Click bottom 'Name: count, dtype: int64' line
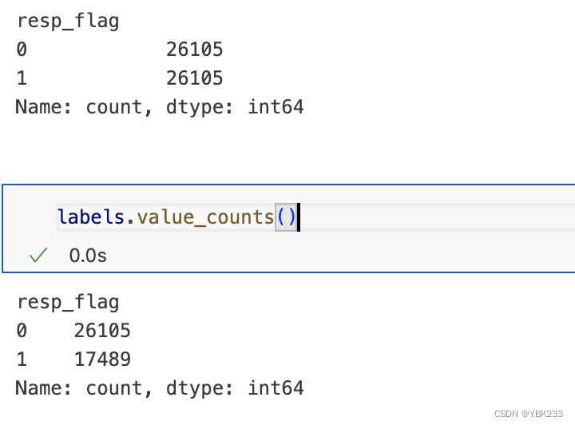 (160, 388)
